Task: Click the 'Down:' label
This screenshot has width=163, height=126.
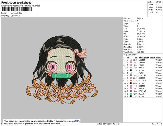Action: click(x=126, y=37)
